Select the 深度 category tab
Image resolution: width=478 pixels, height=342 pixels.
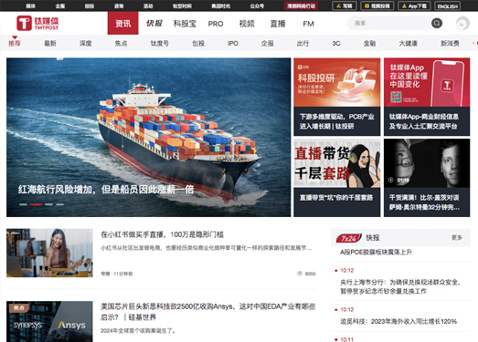(x=86, y=43)
